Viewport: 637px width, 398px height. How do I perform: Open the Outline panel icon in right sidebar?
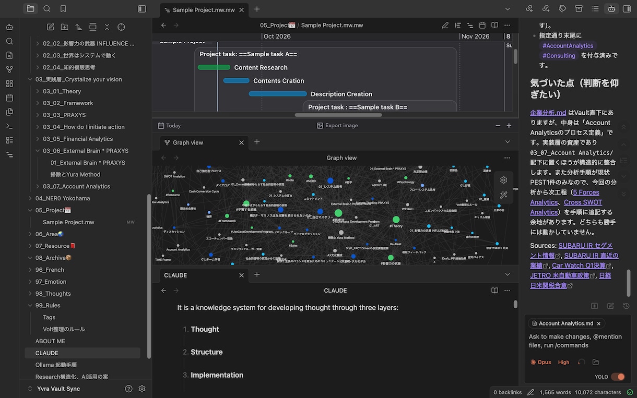click(595, 9)
